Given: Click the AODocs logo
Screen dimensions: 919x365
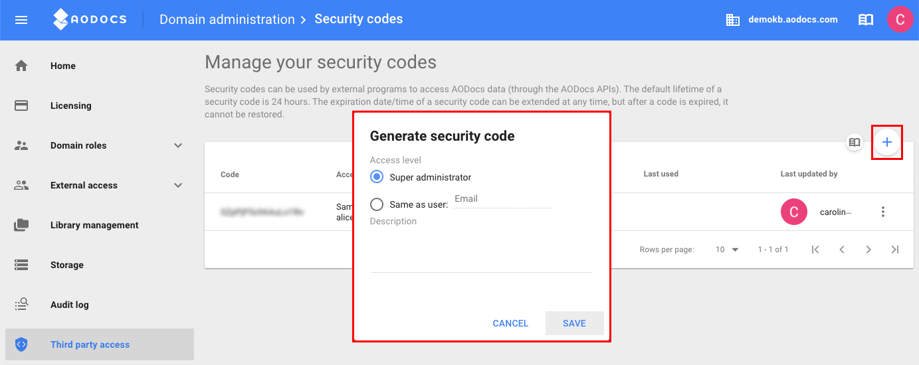Looking at the screenshot, I should (x=90, y=19).
